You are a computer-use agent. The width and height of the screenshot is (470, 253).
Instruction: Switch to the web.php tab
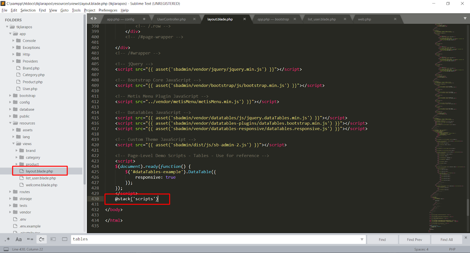tap(365, 19)
